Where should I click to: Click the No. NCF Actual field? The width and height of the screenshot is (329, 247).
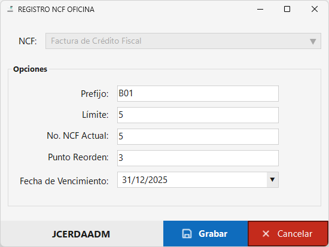pyautogui.click(x=198, y=136)
